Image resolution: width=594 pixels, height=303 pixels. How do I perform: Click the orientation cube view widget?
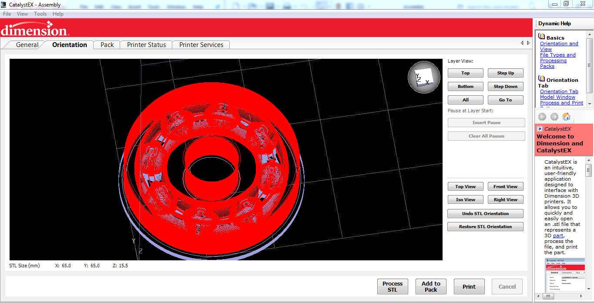[x=423, y=77]
